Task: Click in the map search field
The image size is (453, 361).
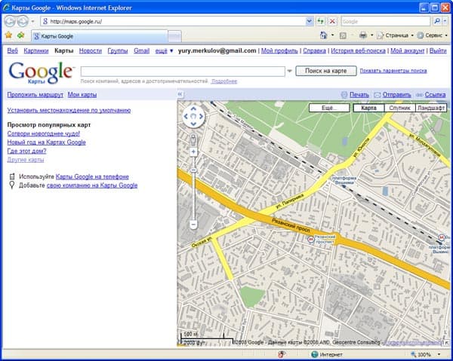Action: 183,71
